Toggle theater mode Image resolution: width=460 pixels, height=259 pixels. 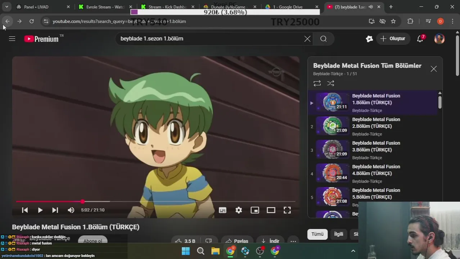[271, 210]
